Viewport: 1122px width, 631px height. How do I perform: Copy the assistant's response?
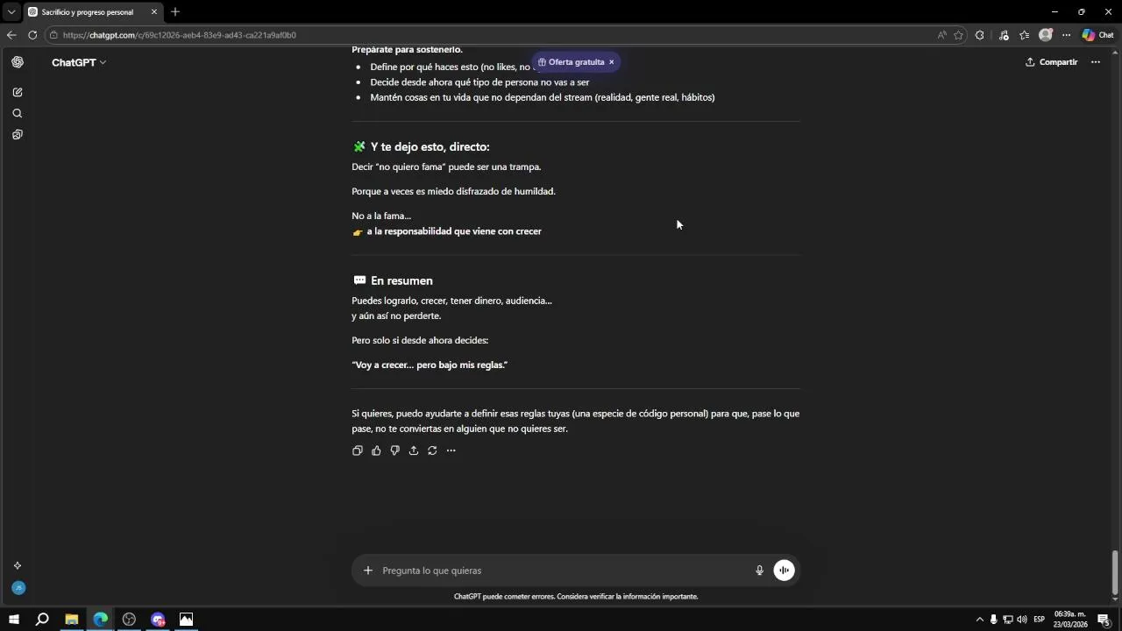(x=358, y=450)
